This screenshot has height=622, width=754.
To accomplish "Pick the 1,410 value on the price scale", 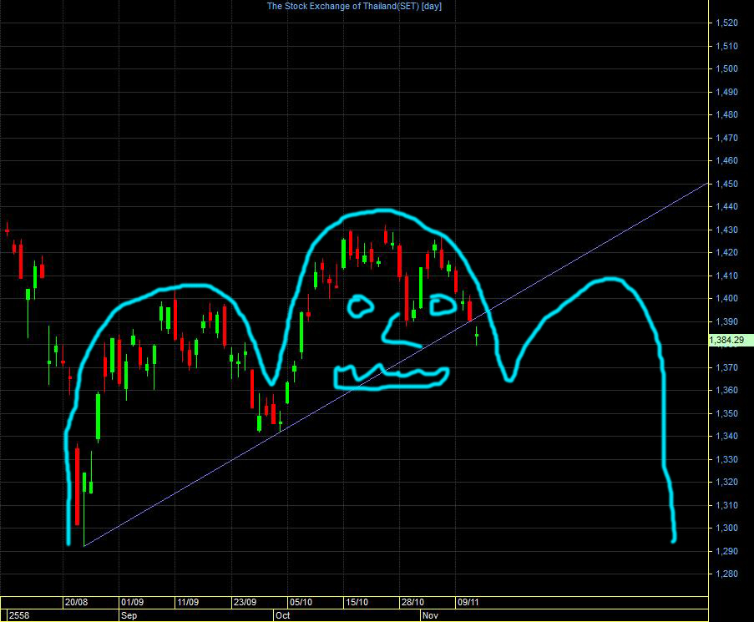I will pos(726,276).
